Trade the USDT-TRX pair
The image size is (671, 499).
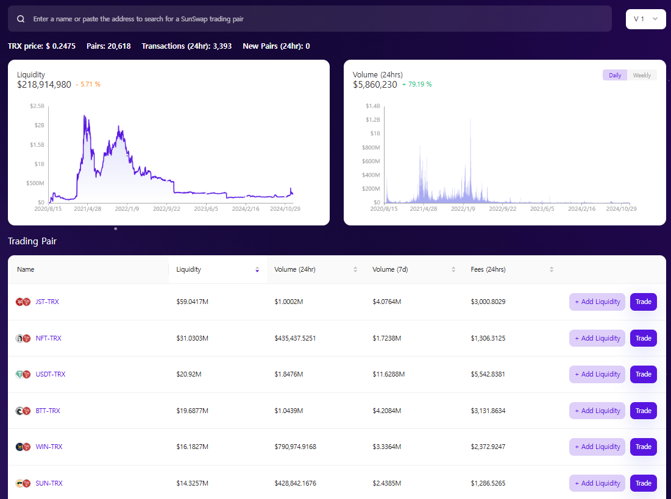[643, 374]
